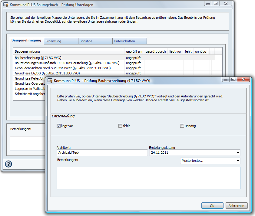Tick the 'unnötig' checkbox
The height and width of the screenshot is (216, 255).
tap(182, 126)
